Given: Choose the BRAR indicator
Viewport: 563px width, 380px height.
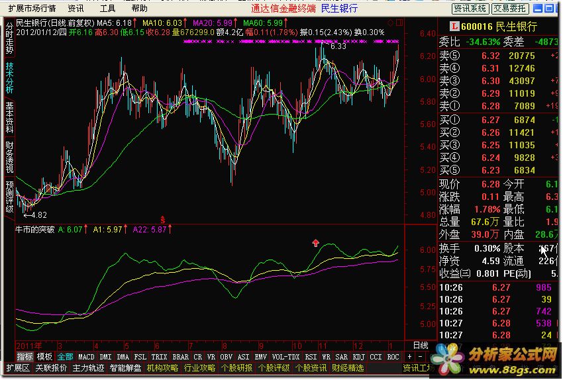Looking at the screenshot, I should coord(181,357).
